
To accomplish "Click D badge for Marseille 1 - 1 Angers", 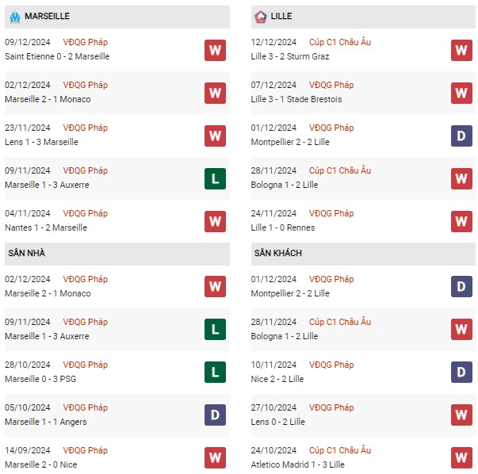I will [x=216, y=415].
